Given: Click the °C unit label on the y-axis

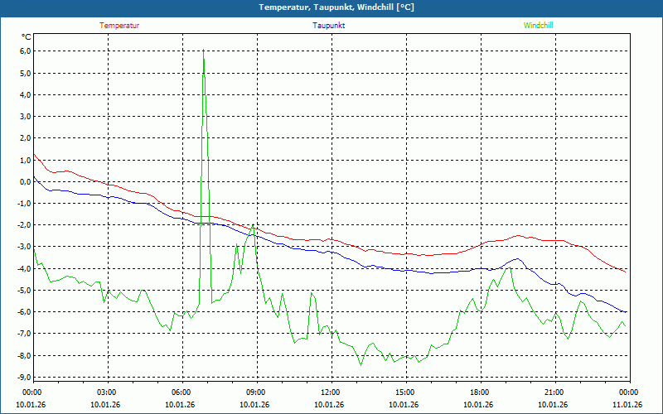Looking at the screenshot, I should 26,37.
